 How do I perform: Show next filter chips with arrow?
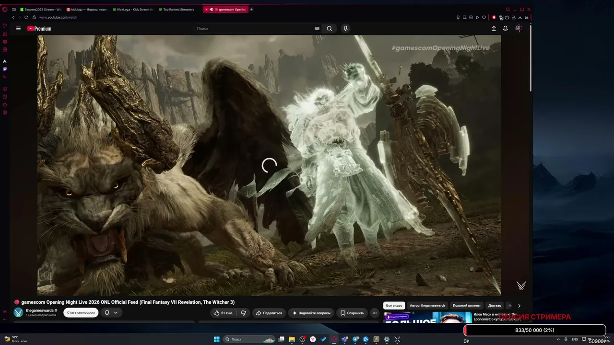(x=519, y=306)
